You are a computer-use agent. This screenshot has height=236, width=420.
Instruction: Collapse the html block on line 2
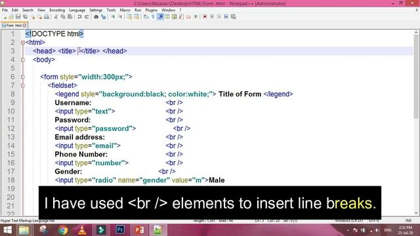23,43
